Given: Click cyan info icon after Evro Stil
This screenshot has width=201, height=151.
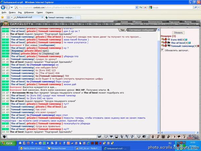Looking at the screenshot, I should point(186,40).
